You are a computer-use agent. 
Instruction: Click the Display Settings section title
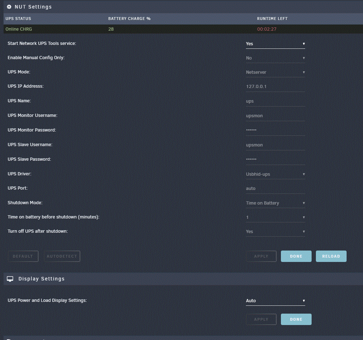41,279
